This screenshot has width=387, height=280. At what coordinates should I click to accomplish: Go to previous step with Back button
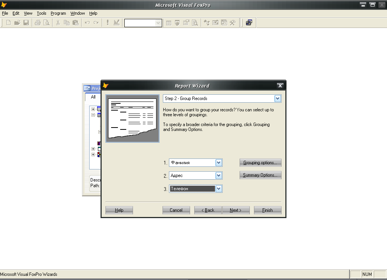coord(208,210)
